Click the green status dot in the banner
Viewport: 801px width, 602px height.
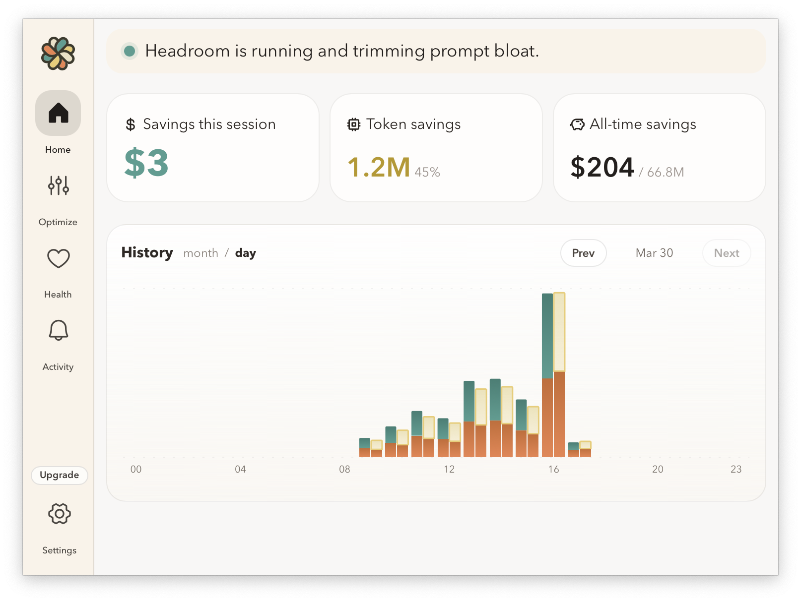pos(129,51)
